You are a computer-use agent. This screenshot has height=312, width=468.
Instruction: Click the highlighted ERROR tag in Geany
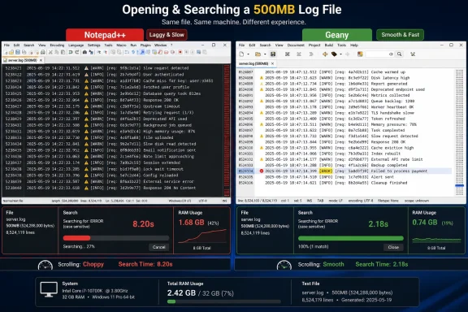[326, 171]
